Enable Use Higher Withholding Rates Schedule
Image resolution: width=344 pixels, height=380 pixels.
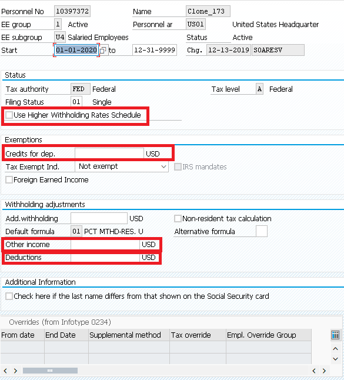point(9,115)
